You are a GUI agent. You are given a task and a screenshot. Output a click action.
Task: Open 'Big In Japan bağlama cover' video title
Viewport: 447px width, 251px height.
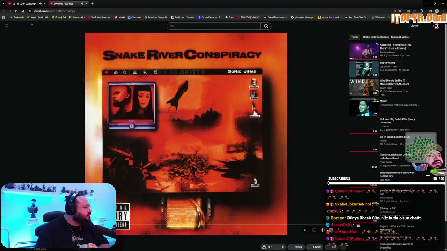click(x=395, y=137)
